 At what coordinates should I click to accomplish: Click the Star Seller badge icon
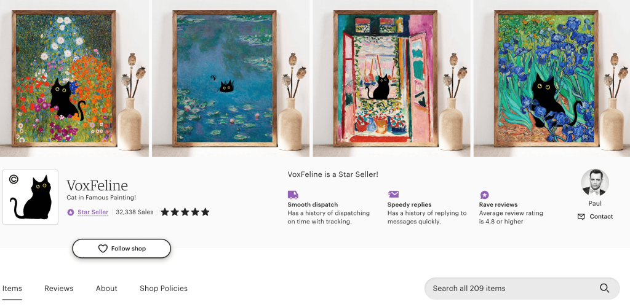point(71,212)
